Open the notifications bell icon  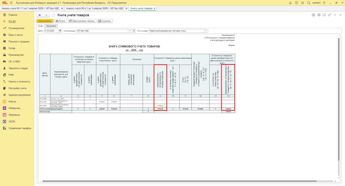[x=290, y=3]
